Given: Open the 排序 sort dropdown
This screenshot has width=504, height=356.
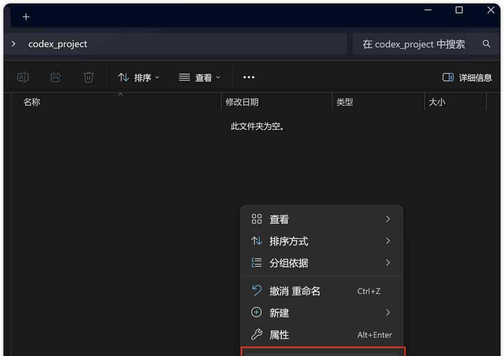Looking at the screenshot, I should pos(139,78).
